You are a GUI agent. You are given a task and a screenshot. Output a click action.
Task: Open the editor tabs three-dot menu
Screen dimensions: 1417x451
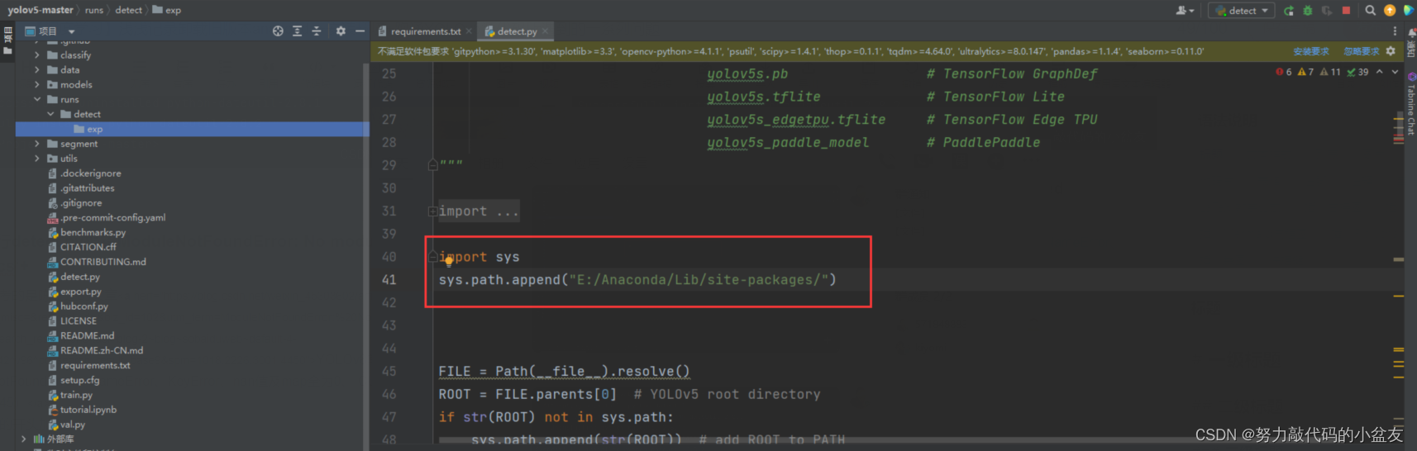point(1396,31)
